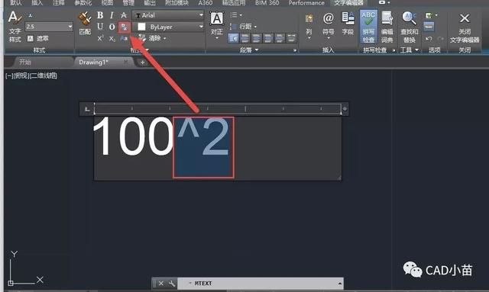Toggle subscript X₂ formatting
Image resolution: width=489 pixels, height=292 pixels.
(x=112, y=39)
